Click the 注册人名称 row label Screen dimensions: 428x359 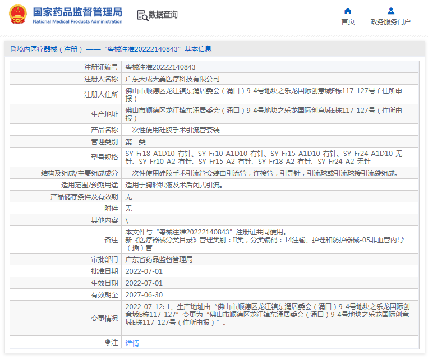[x=101, y=79]
